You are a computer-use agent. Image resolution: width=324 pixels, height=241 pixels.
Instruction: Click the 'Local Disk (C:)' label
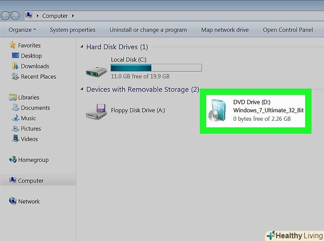(x=129, y=60)
